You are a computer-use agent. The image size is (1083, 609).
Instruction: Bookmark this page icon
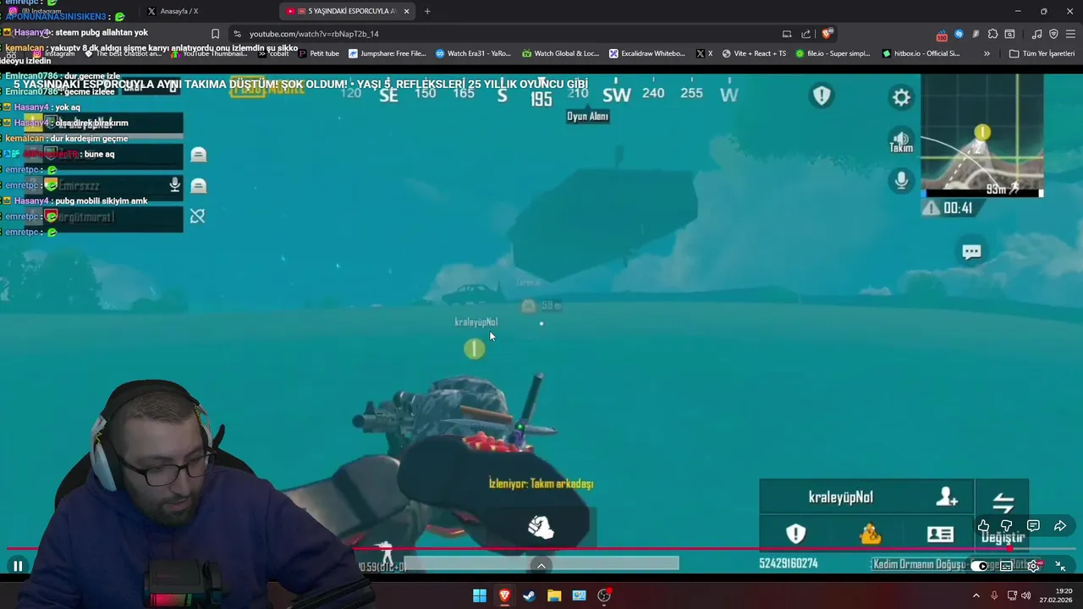[216, 34]
